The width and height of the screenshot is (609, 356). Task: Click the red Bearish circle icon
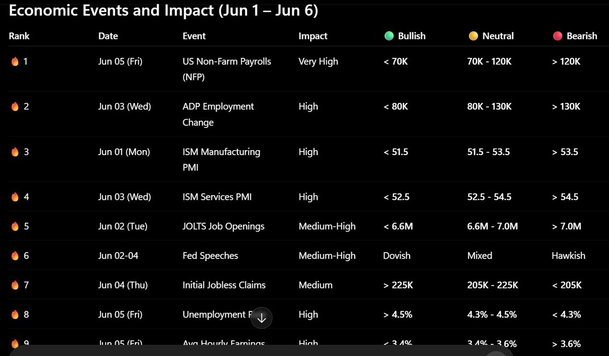(x=557, y=36)
